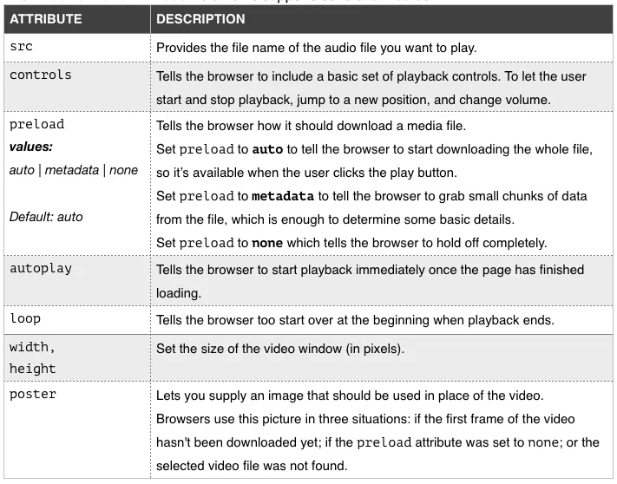The image size is (617, 484).
Task: Click the 'auto | metadata | none' values text
Action: (x=74, y=170)
